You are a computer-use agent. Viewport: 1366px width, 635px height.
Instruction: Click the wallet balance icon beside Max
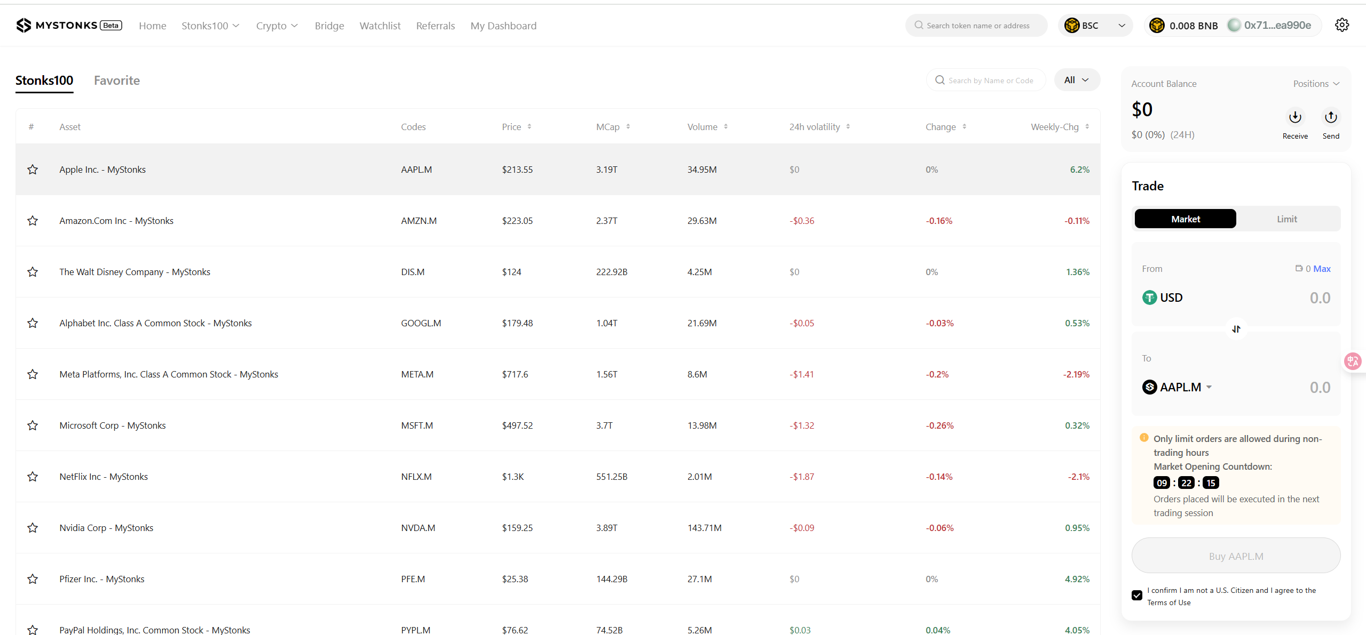(x=1299, y=268)
